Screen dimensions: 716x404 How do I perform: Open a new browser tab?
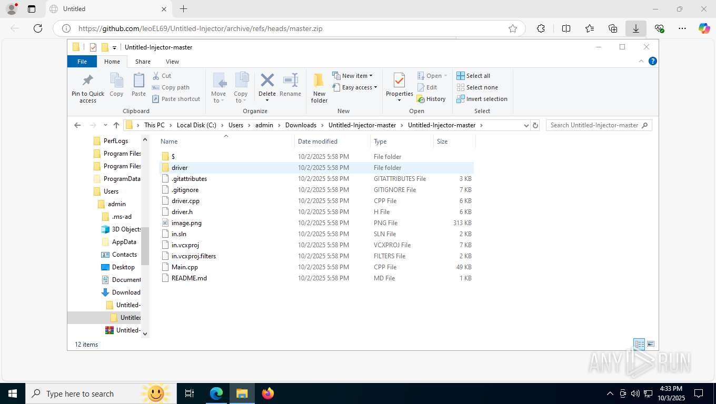click(x=183, y=9)
